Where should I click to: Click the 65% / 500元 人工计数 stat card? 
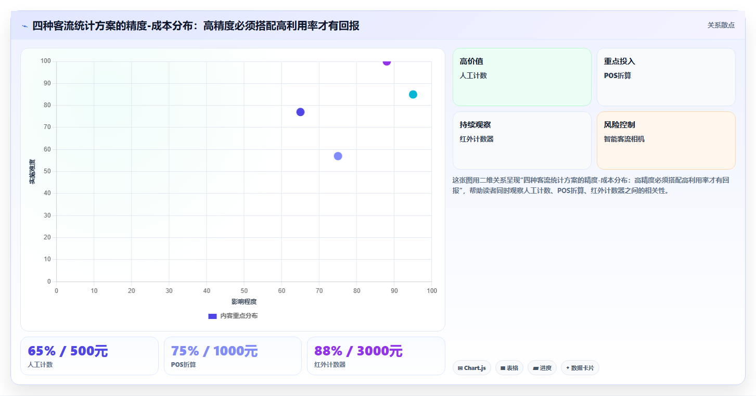point(89,356)
